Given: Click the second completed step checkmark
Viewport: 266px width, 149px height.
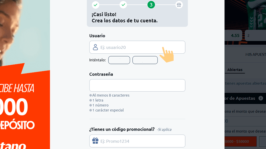Looking at the screenshot, I should 123,5.
